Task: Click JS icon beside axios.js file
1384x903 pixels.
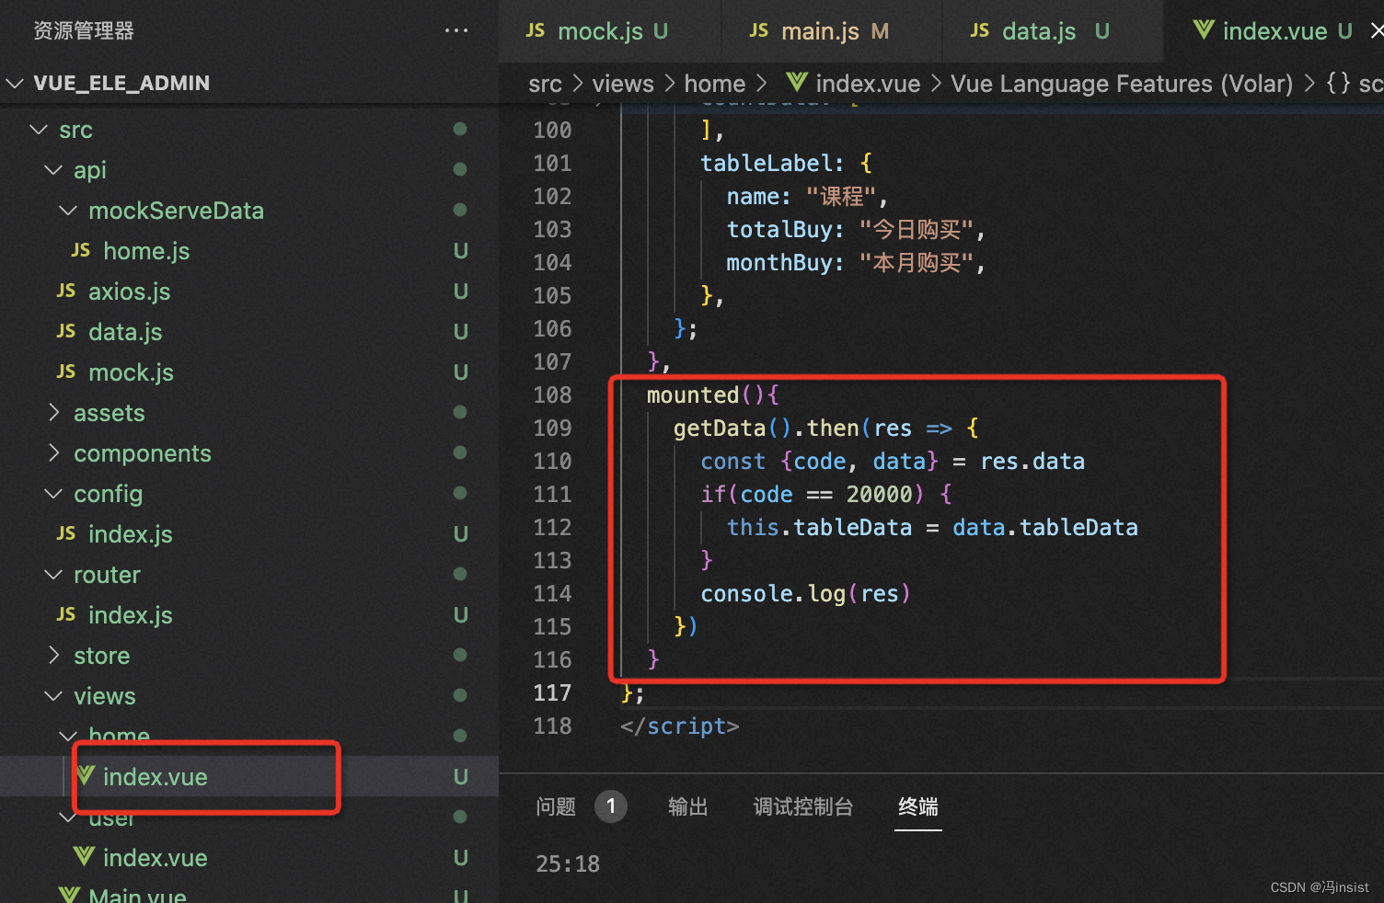Action: 66,291
